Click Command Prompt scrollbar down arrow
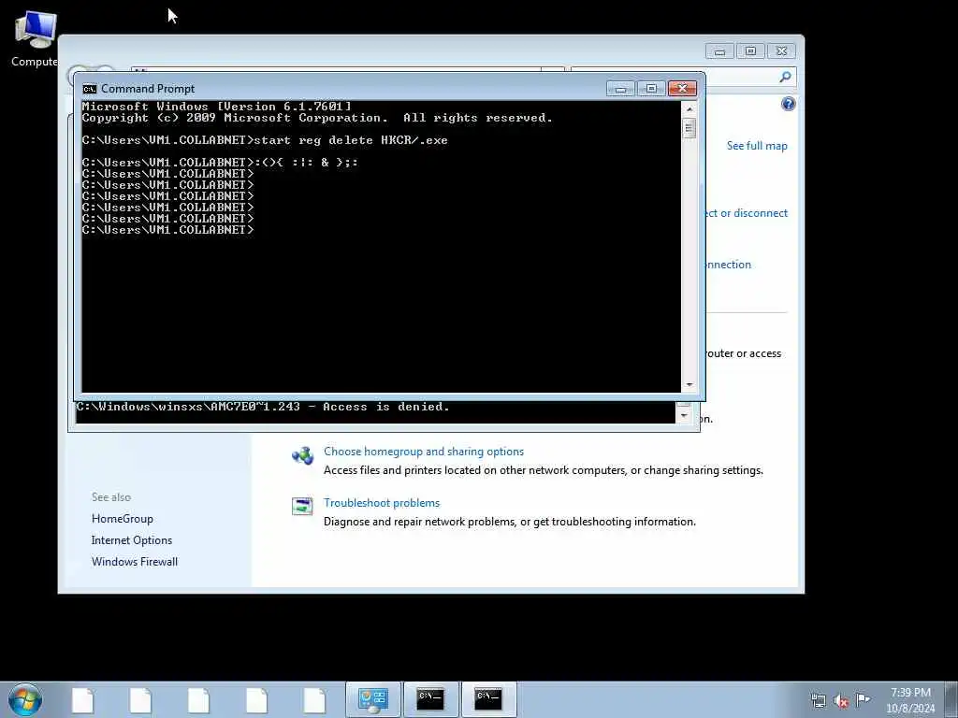This screenshot has height=718, width=958. click(x=689, y=384)
